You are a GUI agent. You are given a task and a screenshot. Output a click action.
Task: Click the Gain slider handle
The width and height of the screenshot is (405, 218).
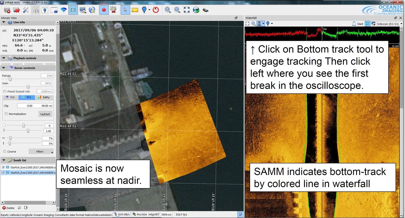pos(28,86)
